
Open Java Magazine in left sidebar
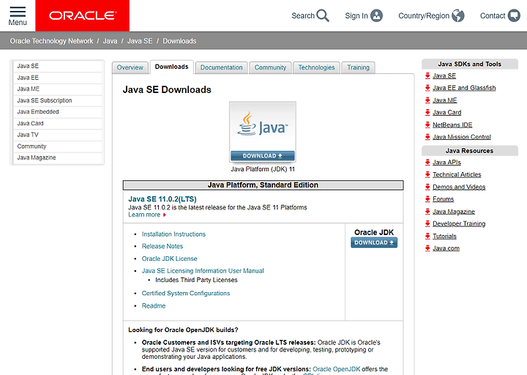coord(58,157)
